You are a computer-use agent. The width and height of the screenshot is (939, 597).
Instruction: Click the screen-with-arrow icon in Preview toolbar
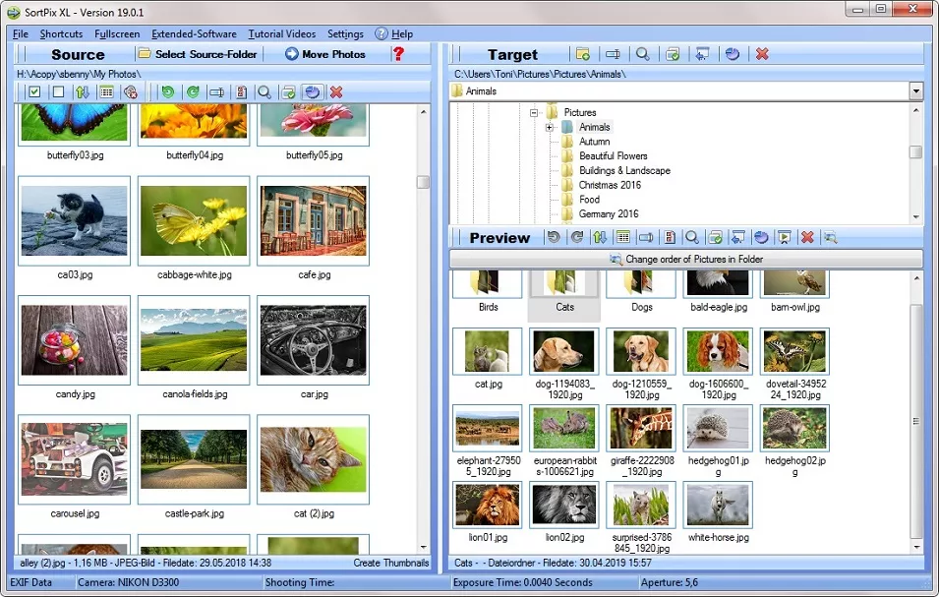tap(738, 237)
